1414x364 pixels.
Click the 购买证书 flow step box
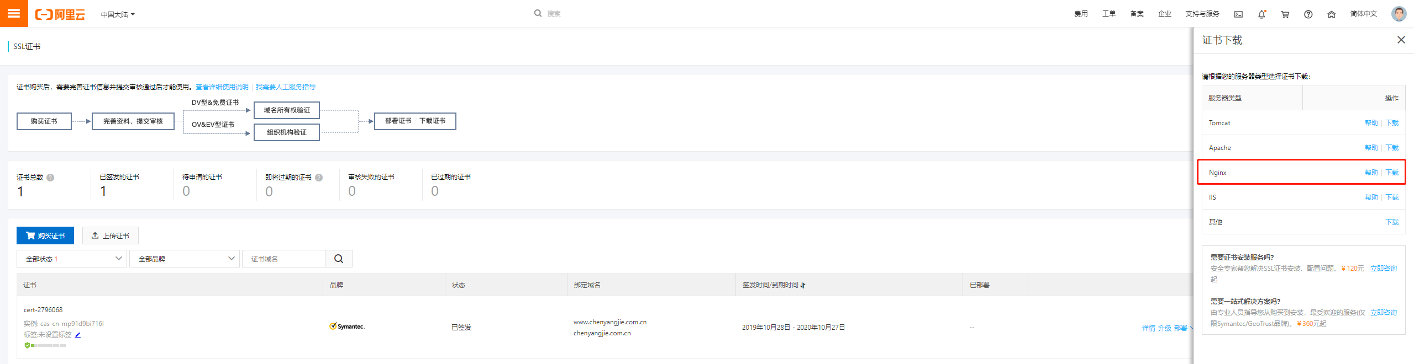(x=44, y=121)
